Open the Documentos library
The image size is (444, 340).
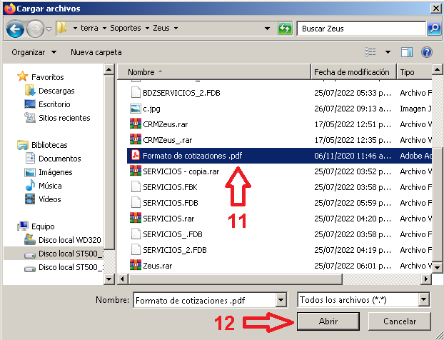(x=60, y=159)
